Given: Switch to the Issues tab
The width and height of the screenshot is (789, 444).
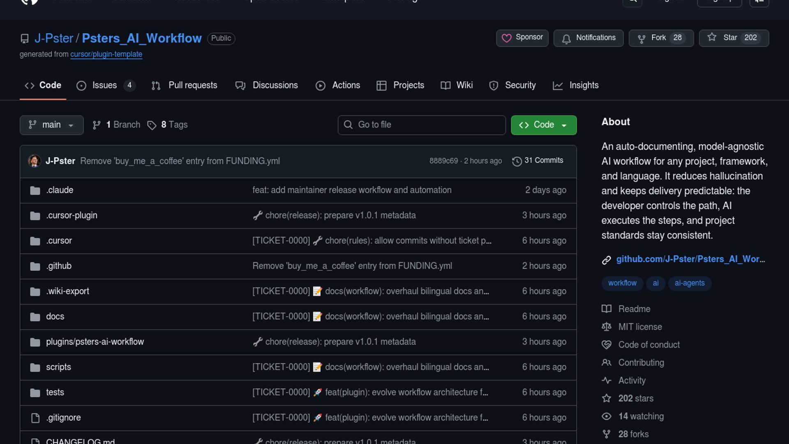Looking at the screenshot, I should (104, 86).
